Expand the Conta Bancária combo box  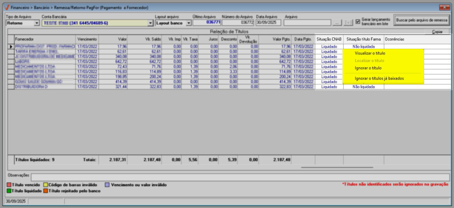pos(150,23)
